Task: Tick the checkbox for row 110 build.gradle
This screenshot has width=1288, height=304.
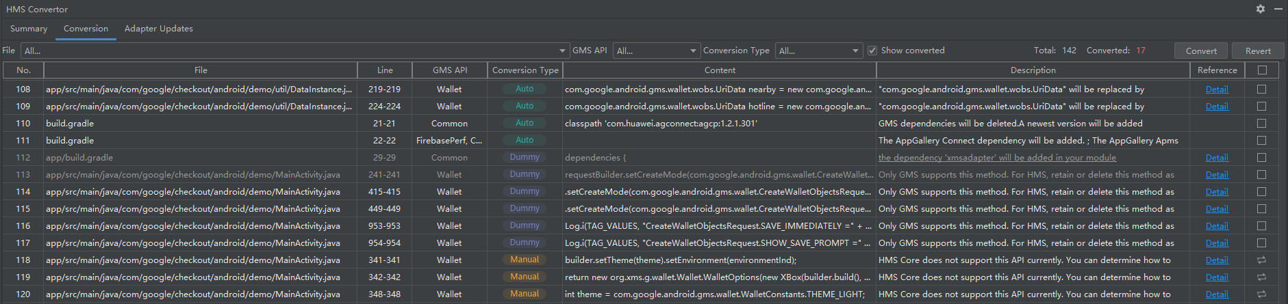Action: (x=1261, y=124)
